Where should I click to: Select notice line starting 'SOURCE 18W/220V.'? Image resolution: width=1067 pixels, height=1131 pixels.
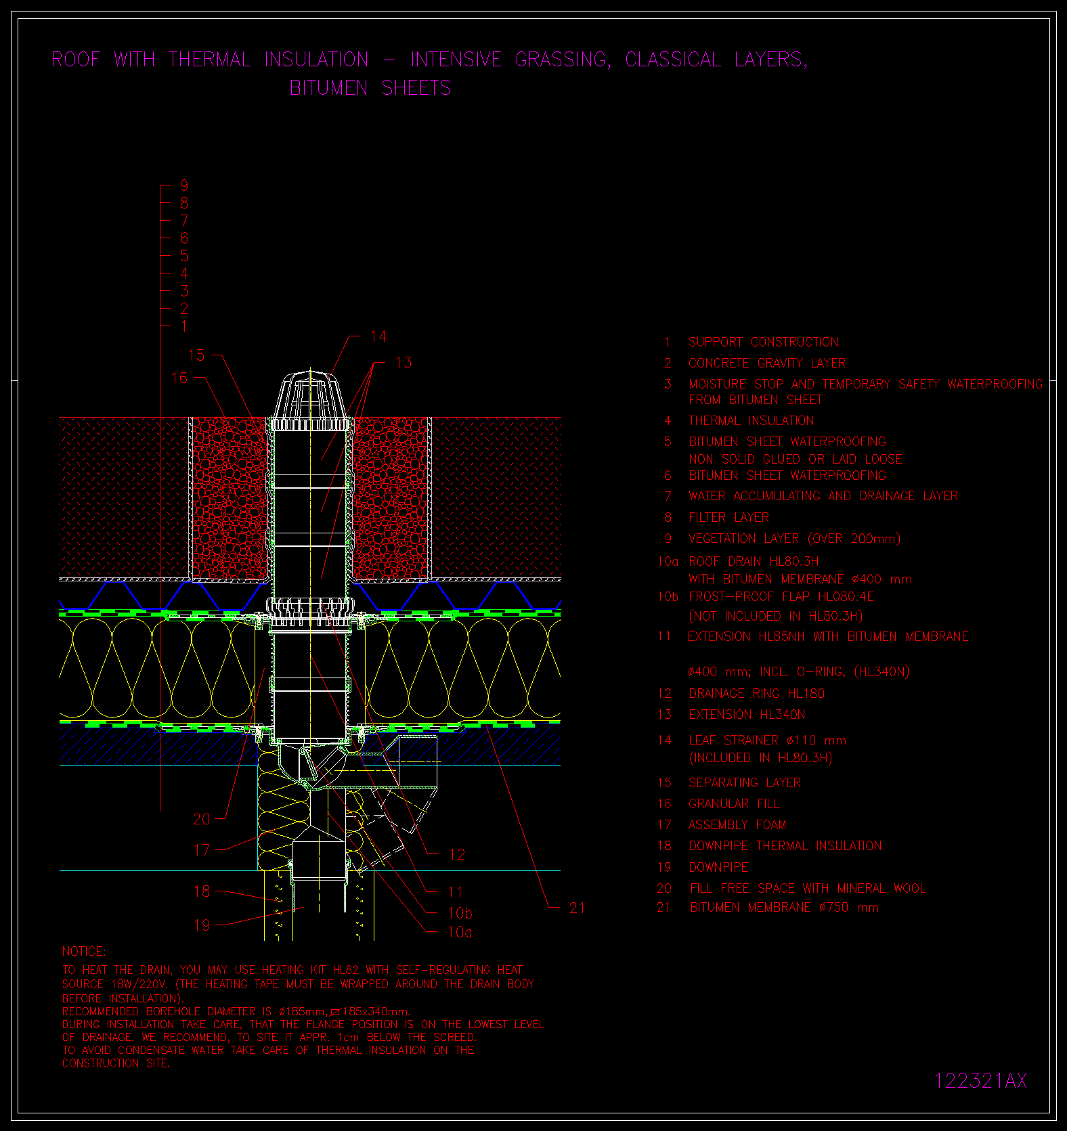(x=299, y=984)
